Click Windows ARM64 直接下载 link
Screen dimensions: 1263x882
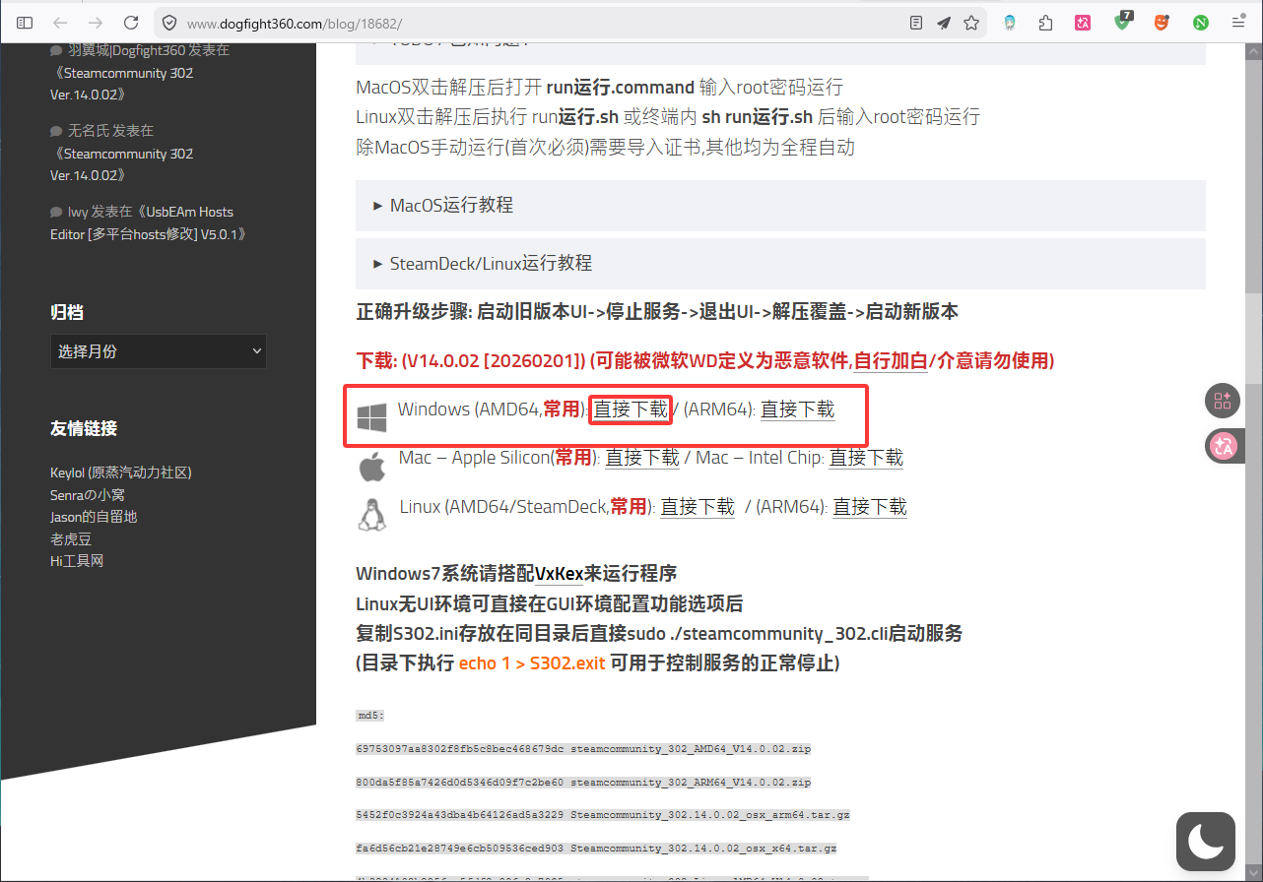[797, 409]
